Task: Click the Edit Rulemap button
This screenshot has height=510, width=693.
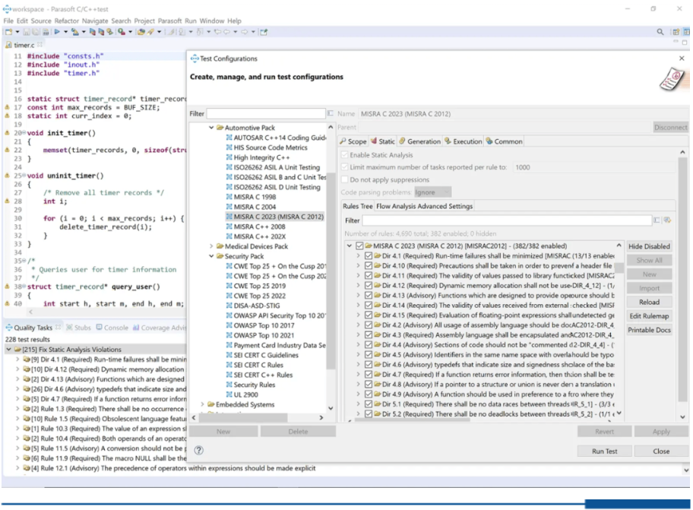Action: point(649,316)
